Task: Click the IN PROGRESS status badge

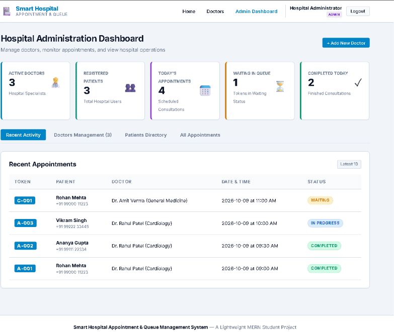Action: pos(325,223)
